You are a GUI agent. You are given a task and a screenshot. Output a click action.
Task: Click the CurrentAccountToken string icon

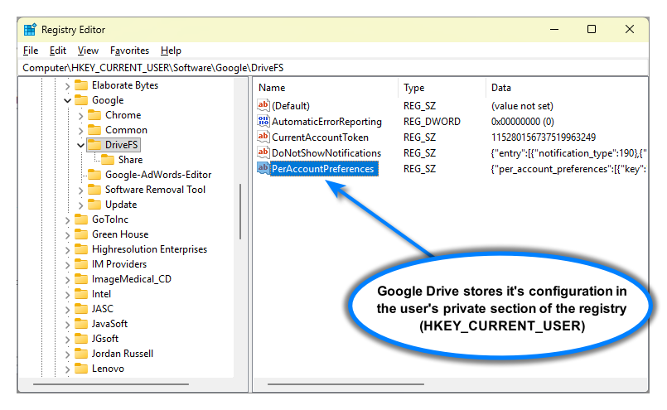click(263, 137)
